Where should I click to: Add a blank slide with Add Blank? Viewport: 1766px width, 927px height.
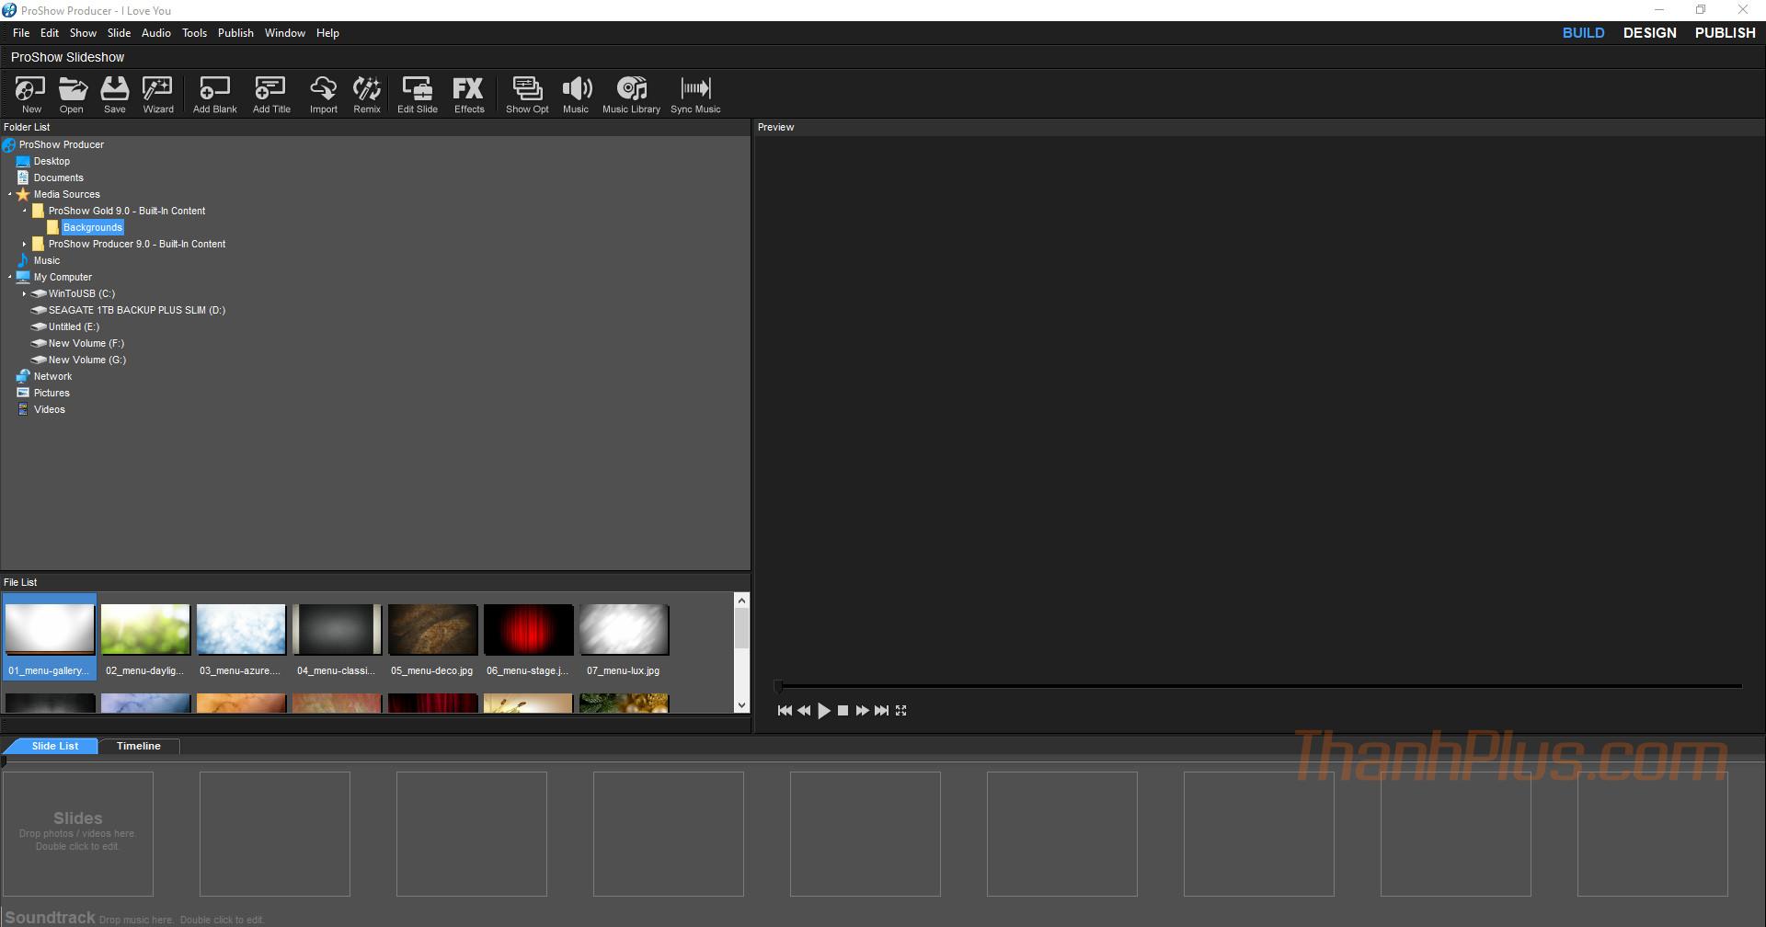point(214,95)
